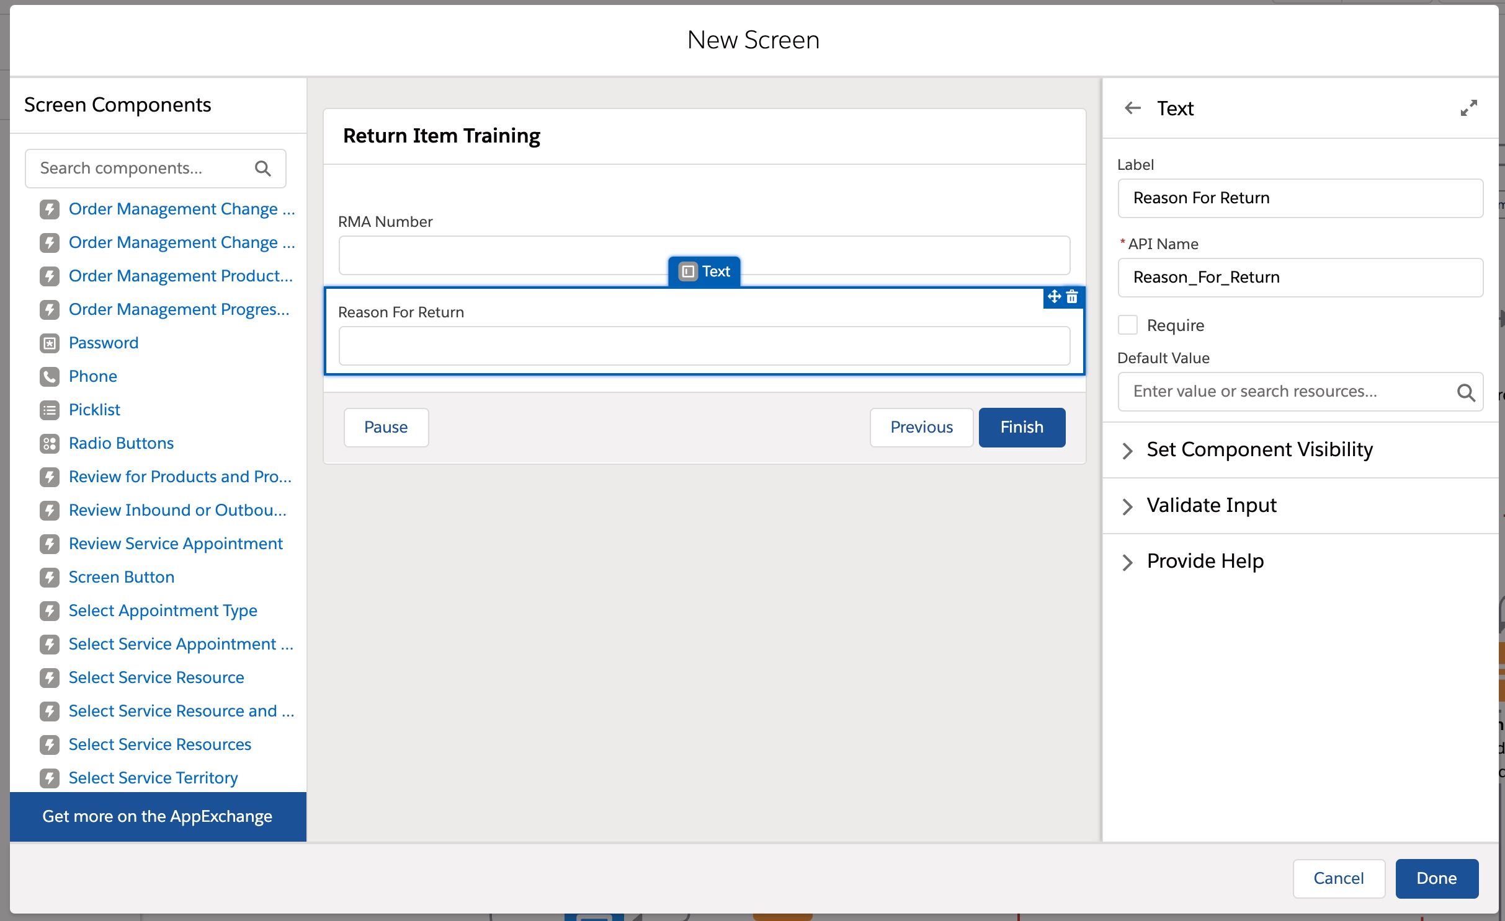Enable the Require checkbox

1128,325
